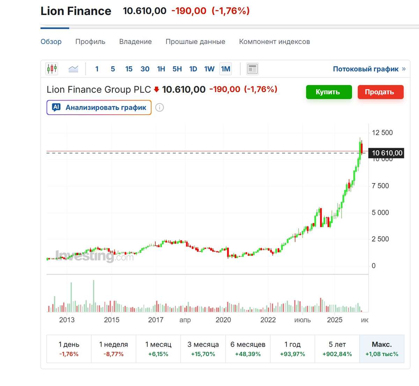This screenshot has width=419, height=386.
Task: Click the 2013 label on time axis
Action: (x=67, y=320)
